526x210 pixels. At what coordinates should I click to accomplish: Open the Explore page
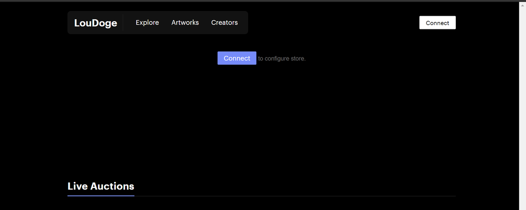147,22
